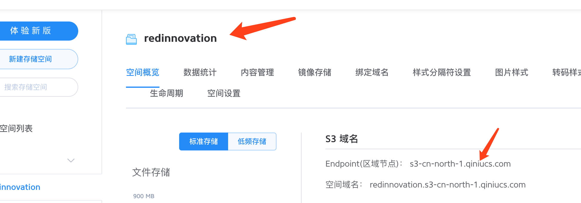Open the 样式分隔符设置 tab
The width and height of the screenshot is (581, 203).
click(x=442, y=73)
